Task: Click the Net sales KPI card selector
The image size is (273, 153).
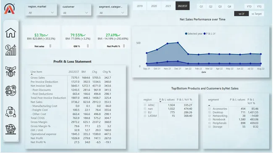Action: coord(50,46)
